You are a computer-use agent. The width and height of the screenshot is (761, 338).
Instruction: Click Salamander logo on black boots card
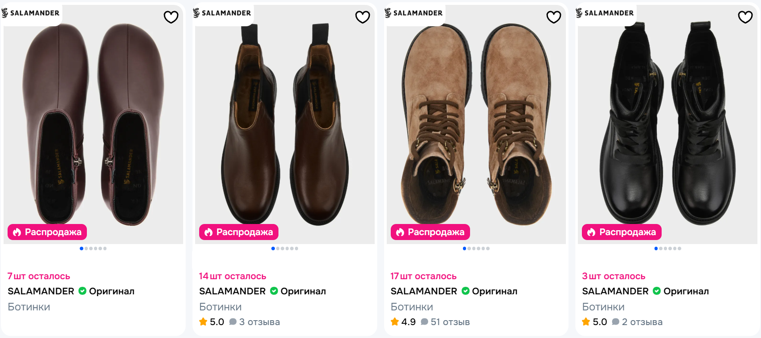coord(605,13)
